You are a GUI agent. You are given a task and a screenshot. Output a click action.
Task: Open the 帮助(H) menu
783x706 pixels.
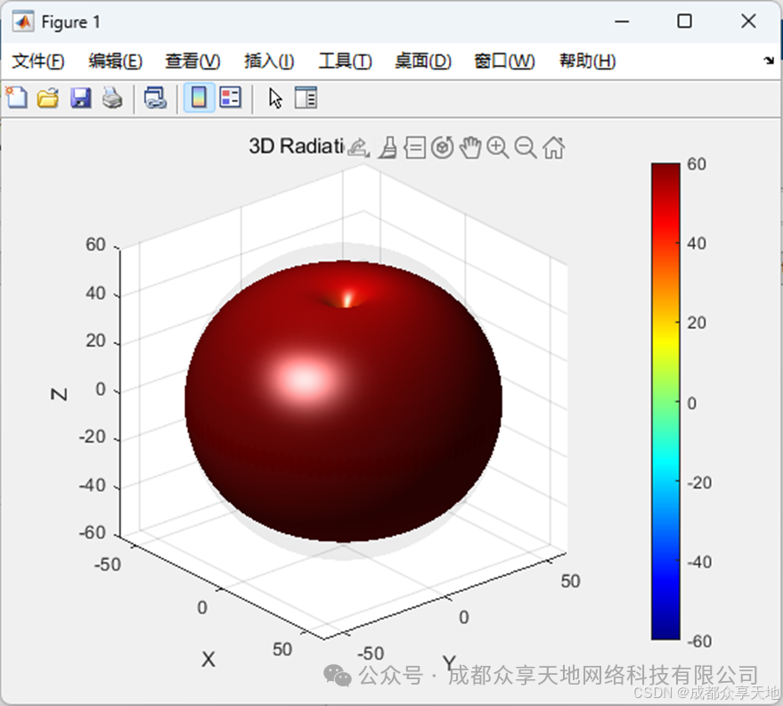(x=587, y=61)
